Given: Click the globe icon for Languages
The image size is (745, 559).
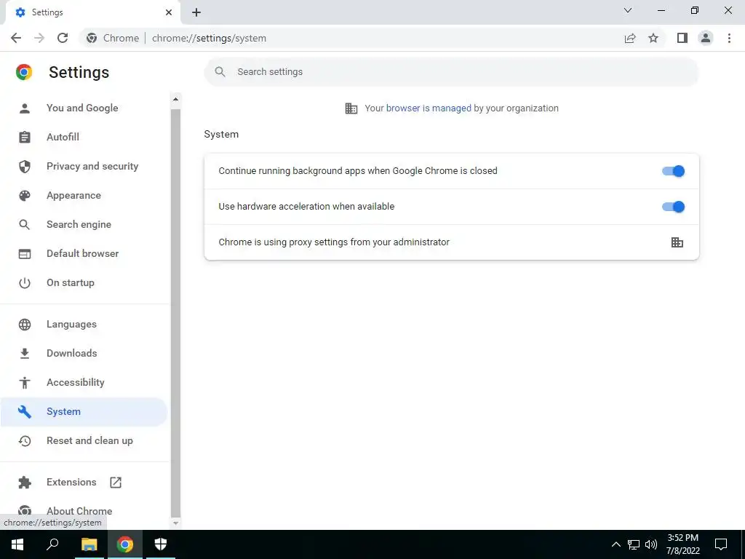Looking at the screenshot, I should pyautogui.click(x=24, y=324).
